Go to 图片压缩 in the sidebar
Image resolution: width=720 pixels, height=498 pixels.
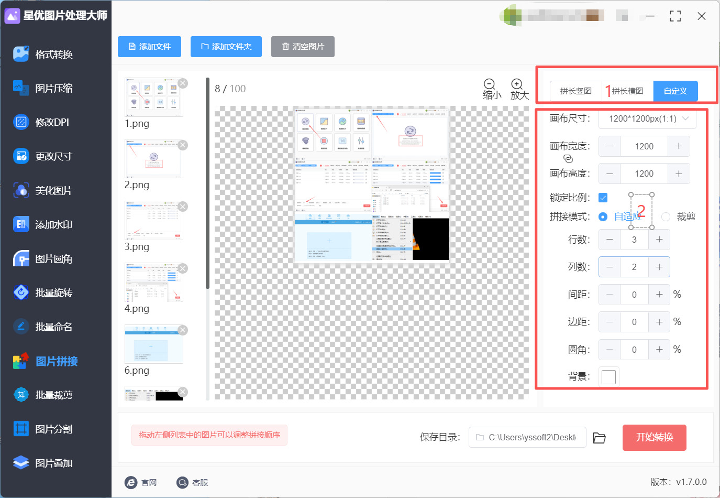(x=43, y=88)
